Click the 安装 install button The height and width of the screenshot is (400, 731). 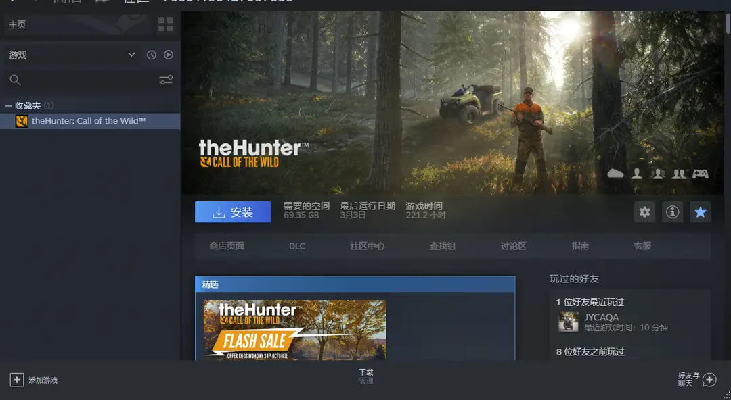233,212
